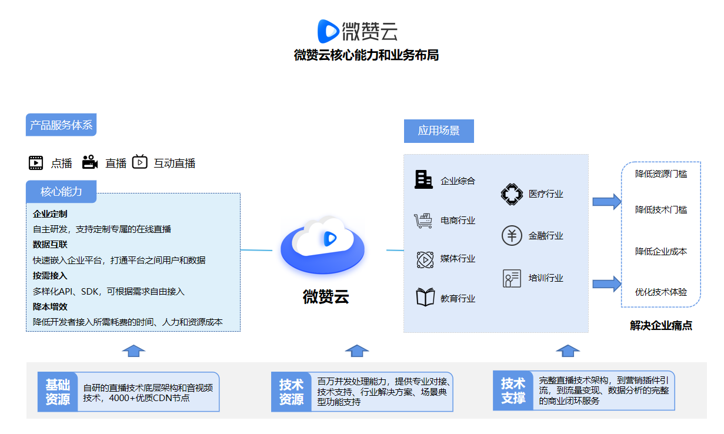Select the 电商行业 shopping cart icon
This screenshot has width=724, height=434.
423,221
